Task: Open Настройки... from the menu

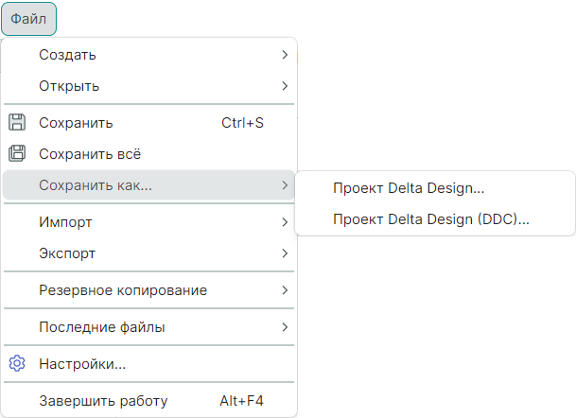Action: tap(82, 364)
